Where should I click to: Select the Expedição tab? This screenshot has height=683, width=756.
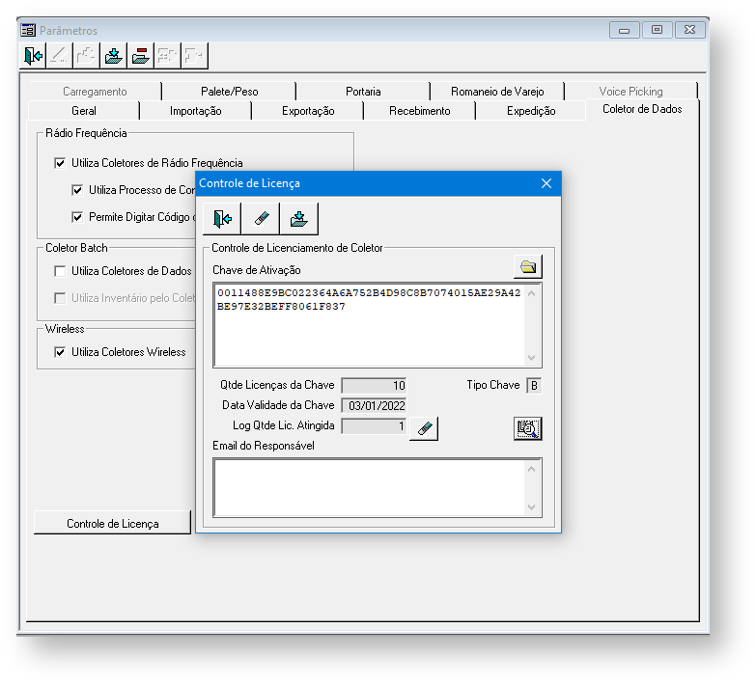click(x=531, y=111)
